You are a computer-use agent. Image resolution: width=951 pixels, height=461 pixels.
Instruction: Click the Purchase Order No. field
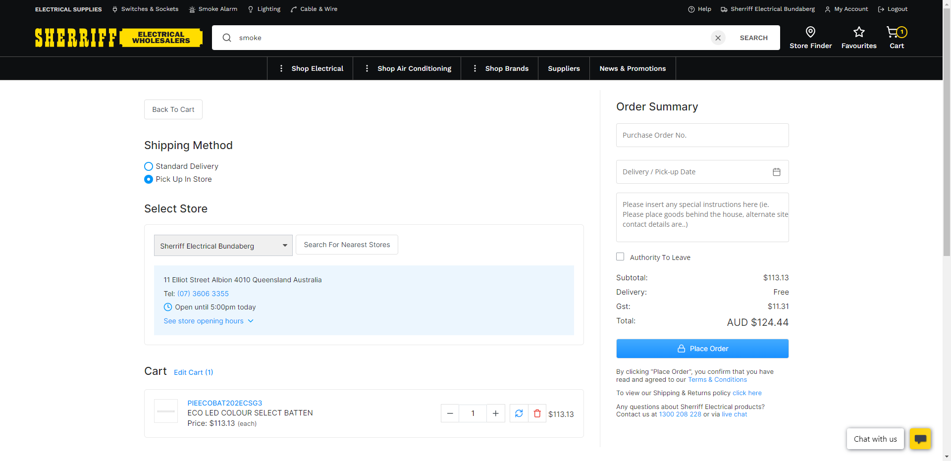pyautogui.click(x=702, y=135)
